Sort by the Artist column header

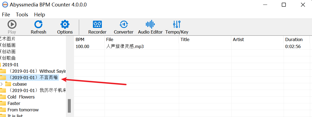(x=257, y=39)
